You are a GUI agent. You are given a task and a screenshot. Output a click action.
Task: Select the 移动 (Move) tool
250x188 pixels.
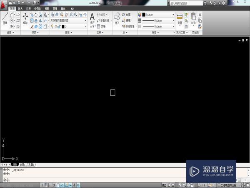click(25, 18)
